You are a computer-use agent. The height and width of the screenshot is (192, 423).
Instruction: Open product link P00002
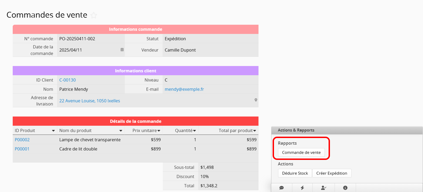(22, 140)
